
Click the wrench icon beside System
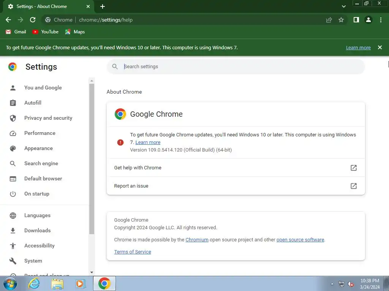point(13,261)
